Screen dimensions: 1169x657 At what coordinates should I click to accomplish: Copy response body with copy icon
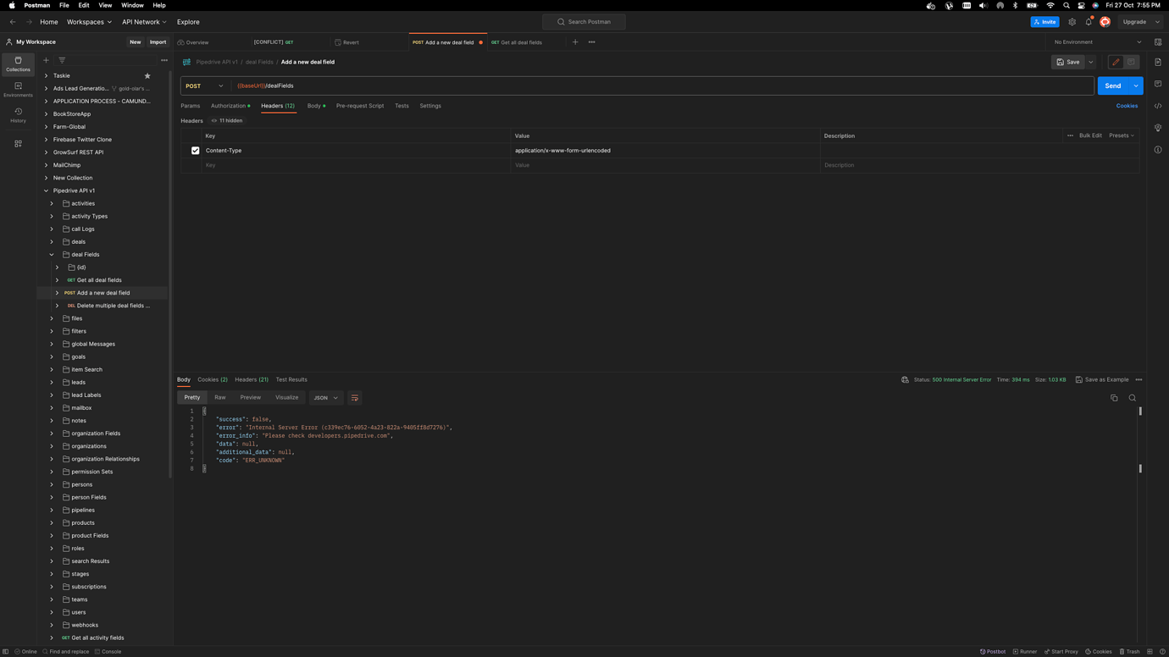click(1114, 398)
